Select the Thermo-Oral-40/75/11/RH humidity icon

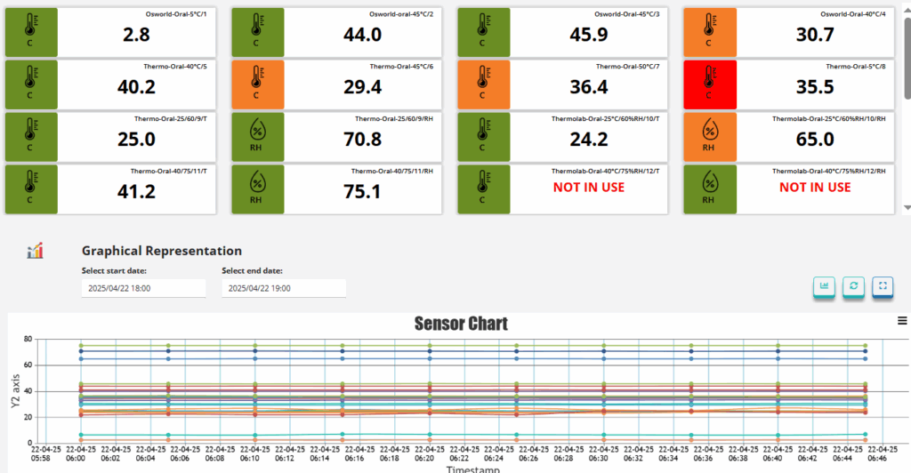coord(257,188)
